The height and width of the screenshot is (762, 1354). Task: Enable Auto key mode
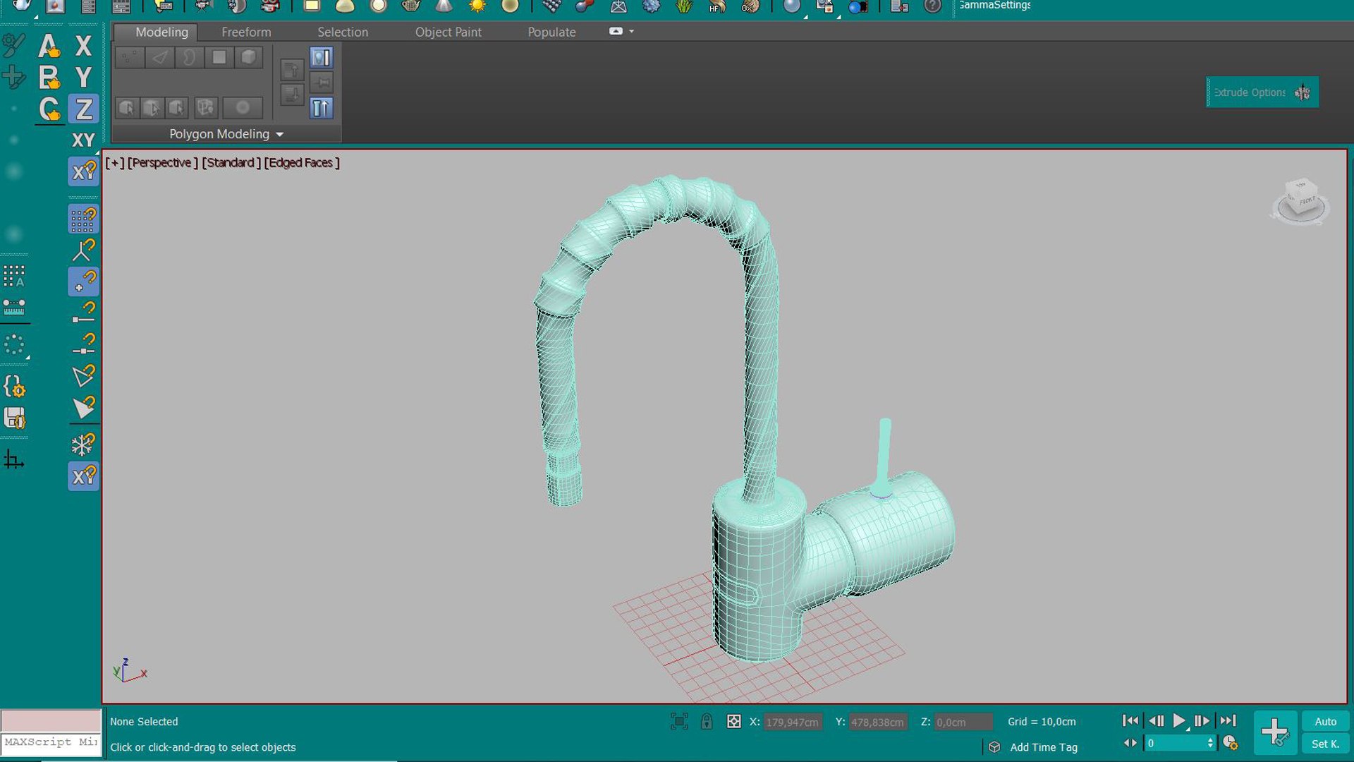pyautogui.click(x=1325, y=722)
